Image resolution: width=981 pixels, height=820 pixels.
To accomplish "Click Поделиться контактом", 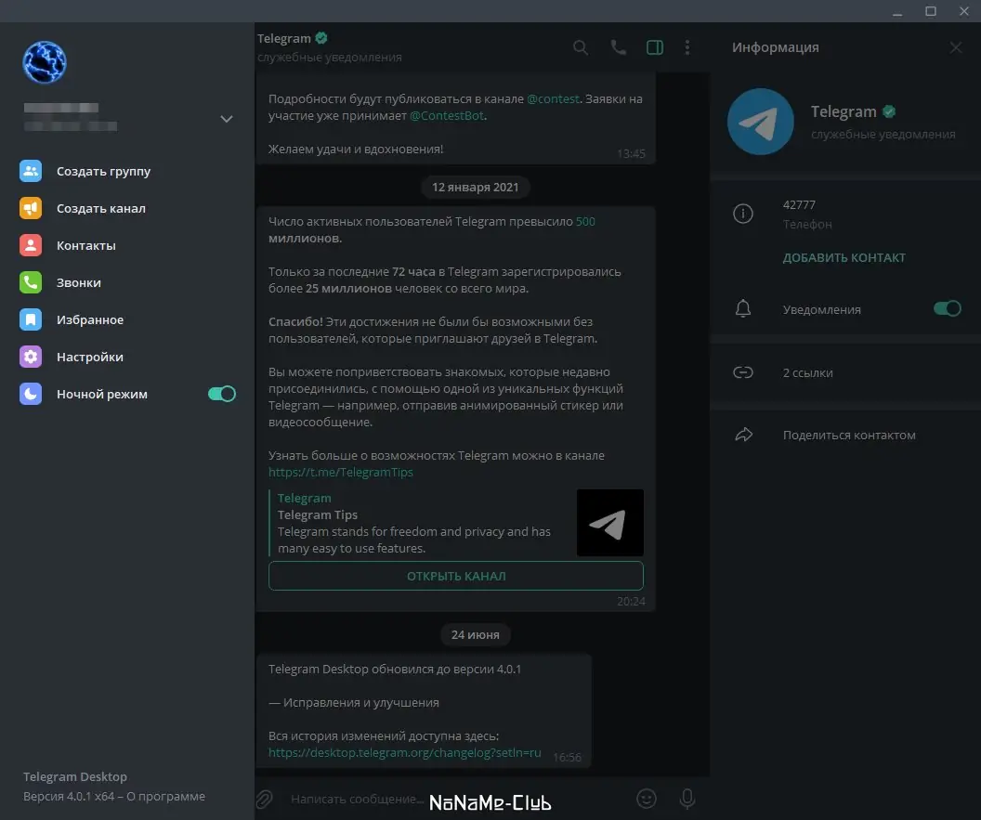I will coord(845,435).
